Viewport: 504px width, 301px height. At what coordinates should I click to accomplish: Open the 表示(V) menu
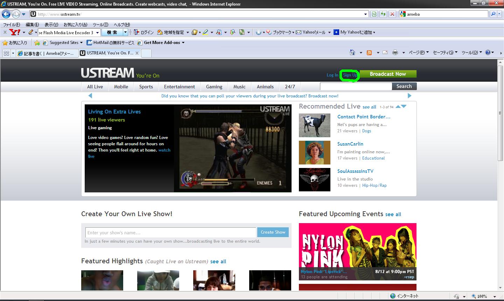51,24
